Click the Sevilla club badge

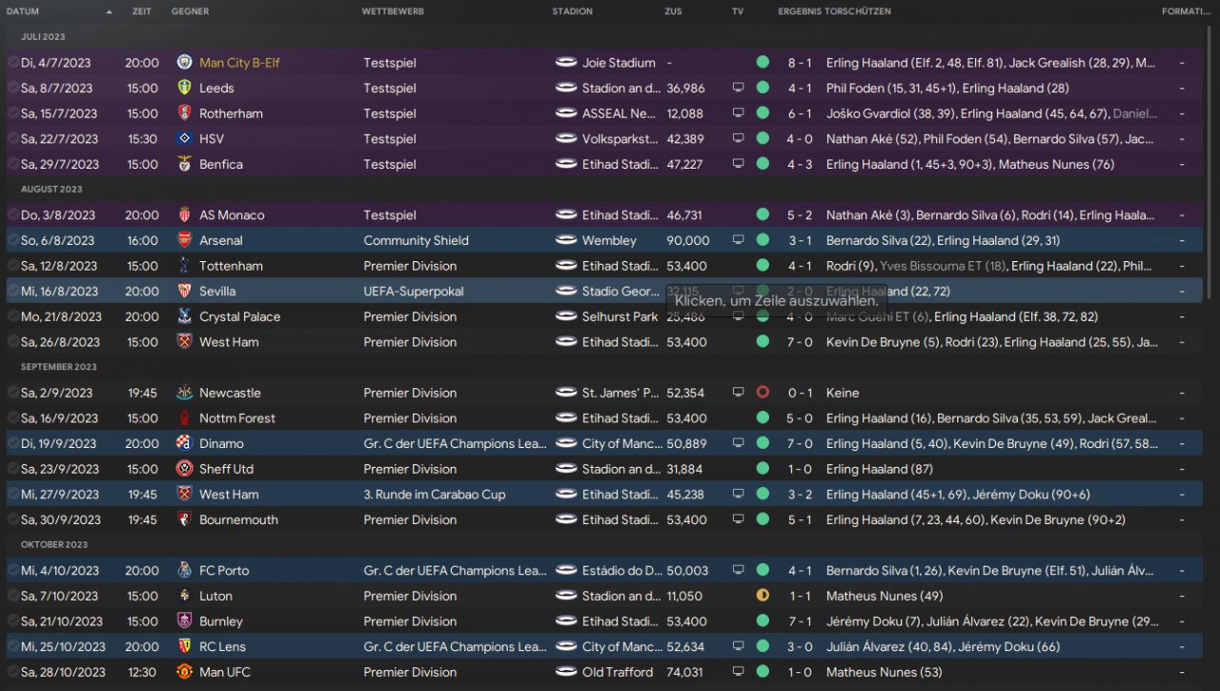(184, 291)
